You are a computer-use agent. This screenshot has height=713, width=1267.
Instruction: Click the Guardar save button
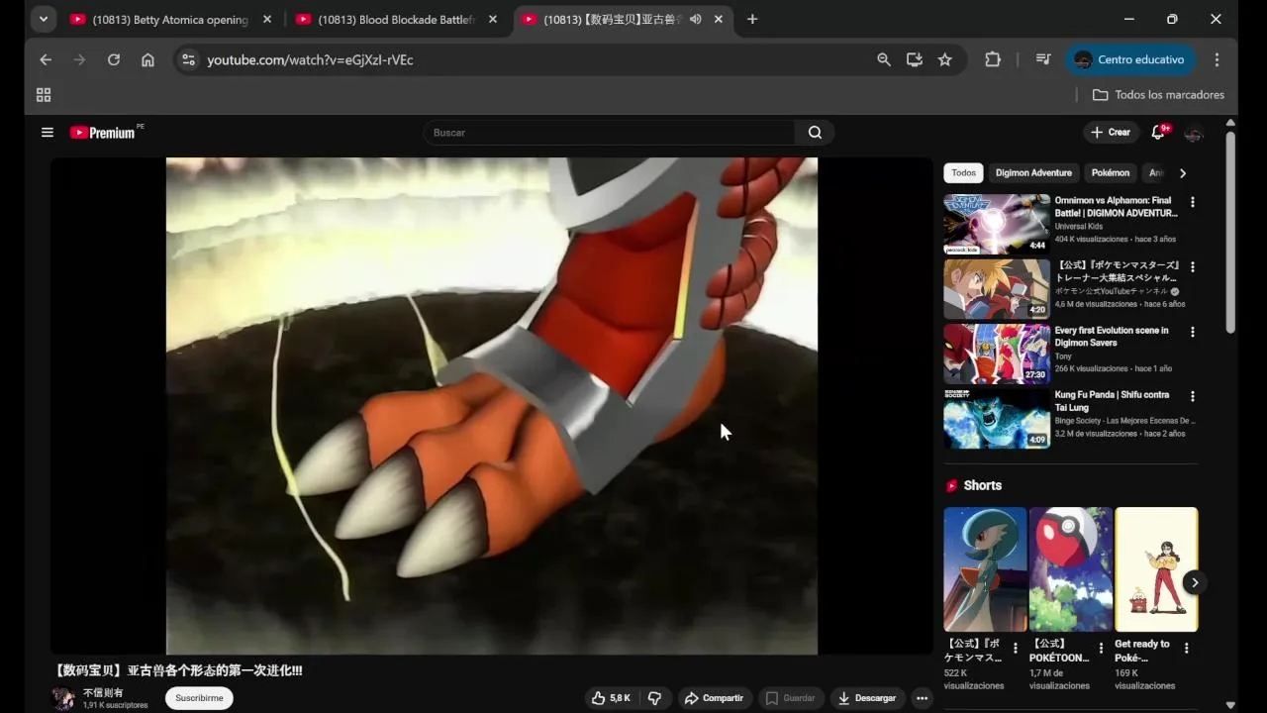click(x=791, y=698)
